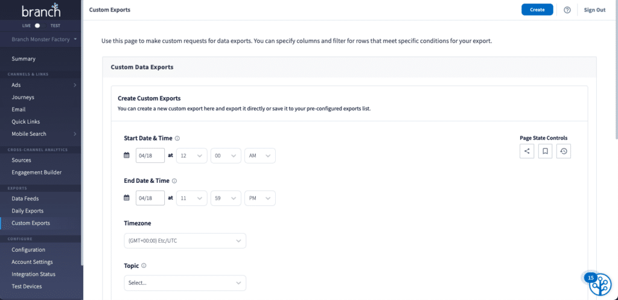This screenshot has height=300, width=618.
Task: Open the Branch help widget with badge 15
Action: [x=599, y=284]
